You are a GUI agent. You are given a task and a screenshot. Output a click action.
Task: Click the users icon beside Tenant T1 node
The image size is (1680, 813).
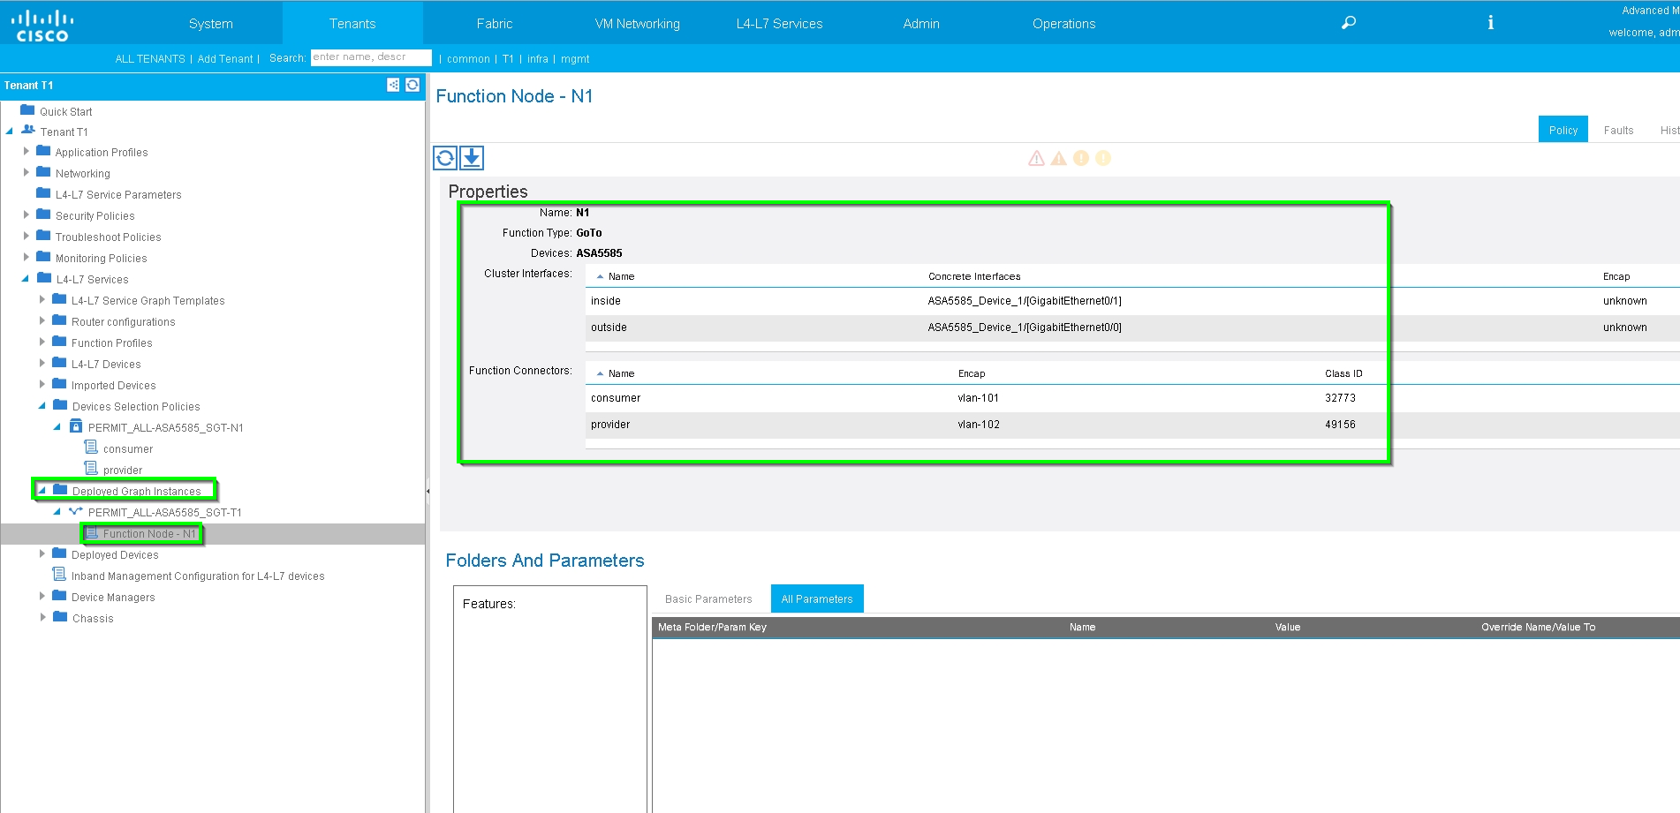tap(28, 131)
